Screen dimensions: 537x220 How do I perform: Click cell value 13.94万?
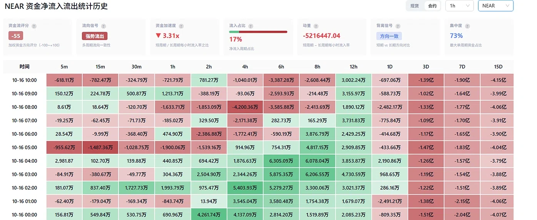pyautogui.click(x=209, y=201)
